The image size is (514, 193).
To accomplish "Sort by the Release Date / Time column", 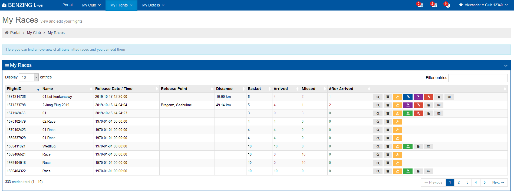I will coord(126,89).
